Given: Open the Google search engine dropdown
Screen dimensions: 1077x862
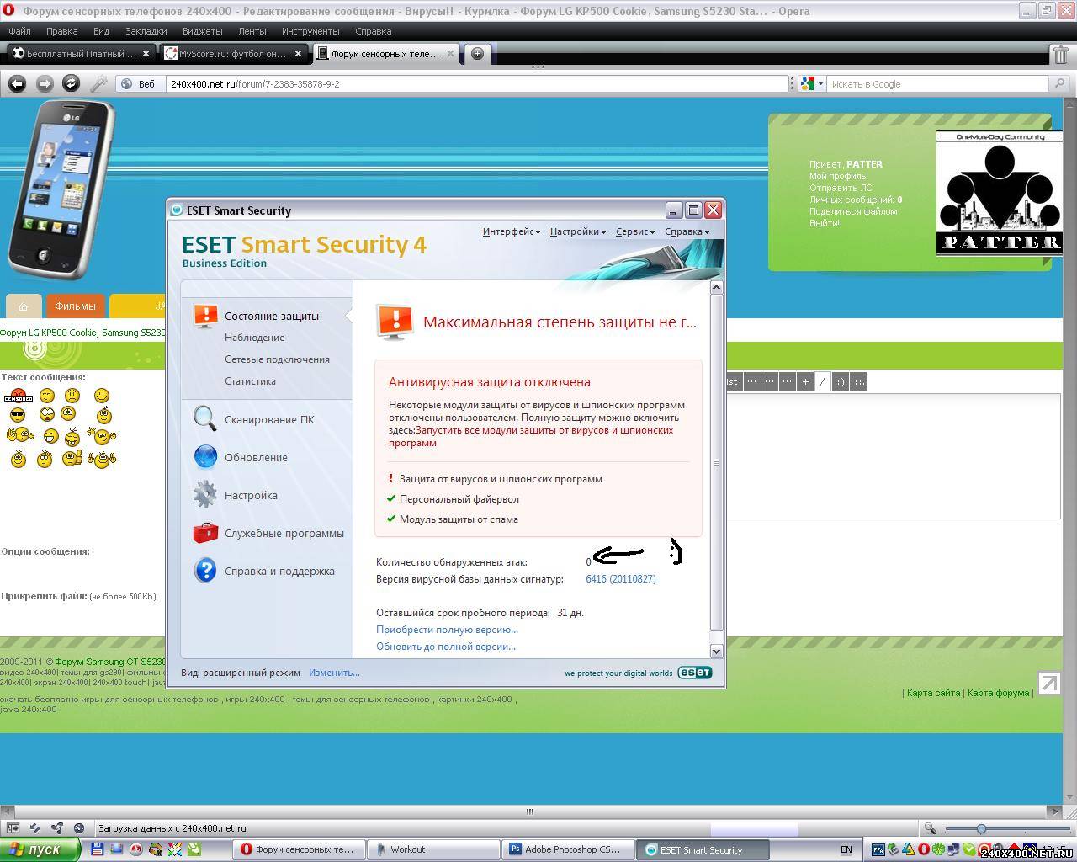Looking at the screenshot, I should 811,83.
